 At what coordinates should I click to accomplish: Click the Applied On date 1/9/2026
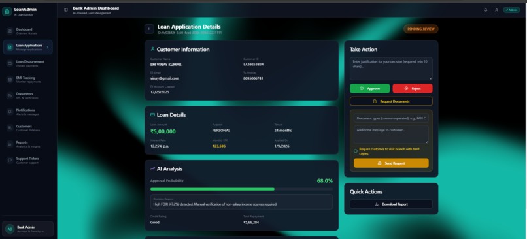click(x=282, y=146)
